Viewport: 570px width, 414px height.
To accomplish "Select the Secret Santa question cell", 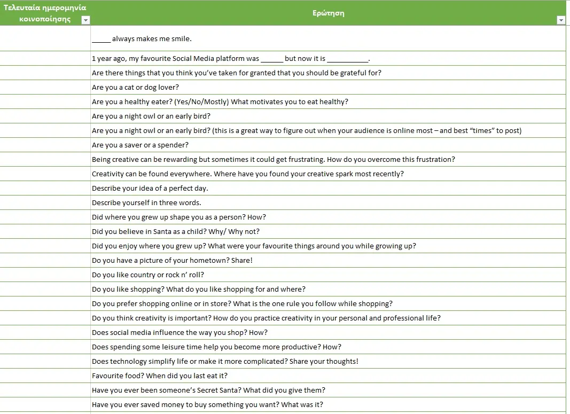I will click(x=328, y=390).
